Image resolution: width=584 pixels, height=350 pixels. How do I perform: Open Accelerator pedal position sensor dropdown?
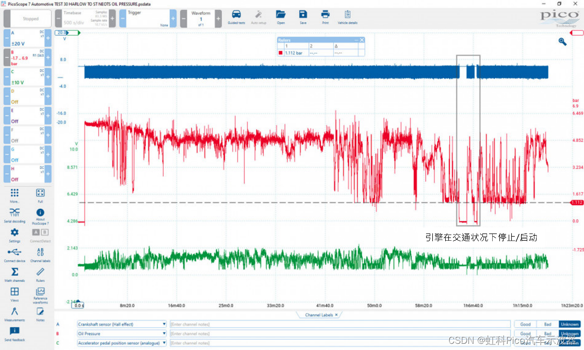pos(164,343)
